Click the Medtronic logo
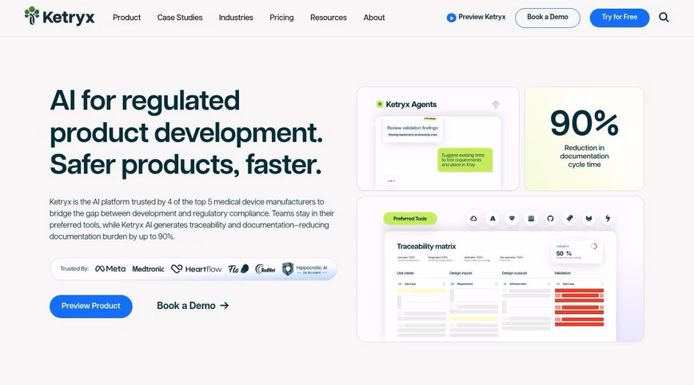 pyautogui.click(x=148, y=268)
